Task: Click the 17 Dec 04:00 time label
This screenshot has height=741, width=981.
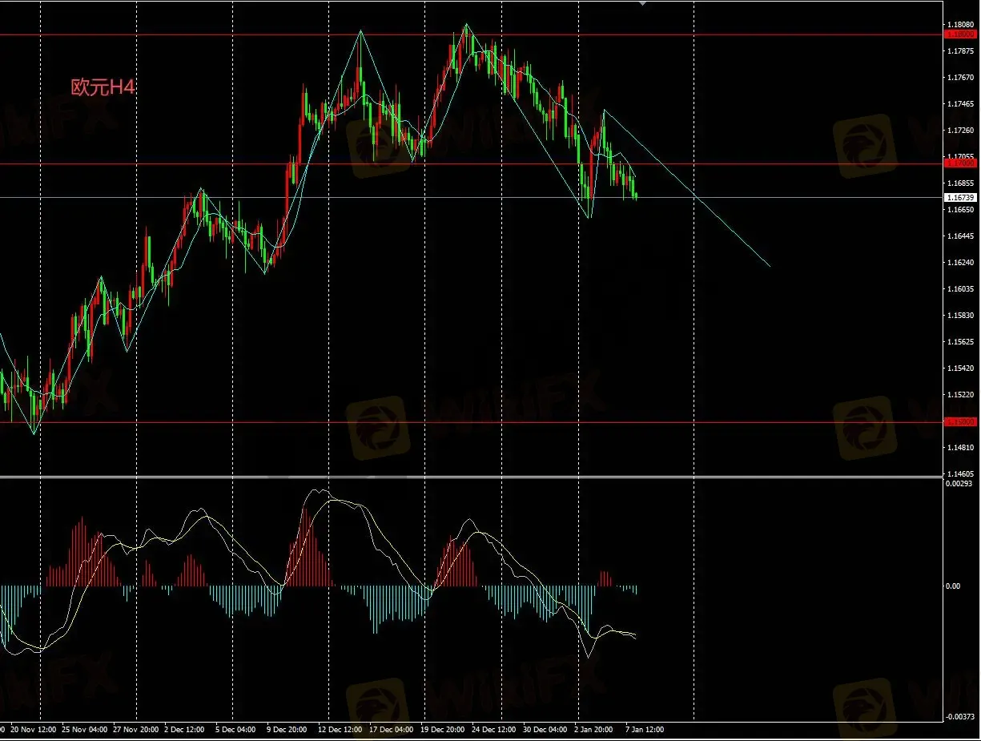Action: (392, 730)
